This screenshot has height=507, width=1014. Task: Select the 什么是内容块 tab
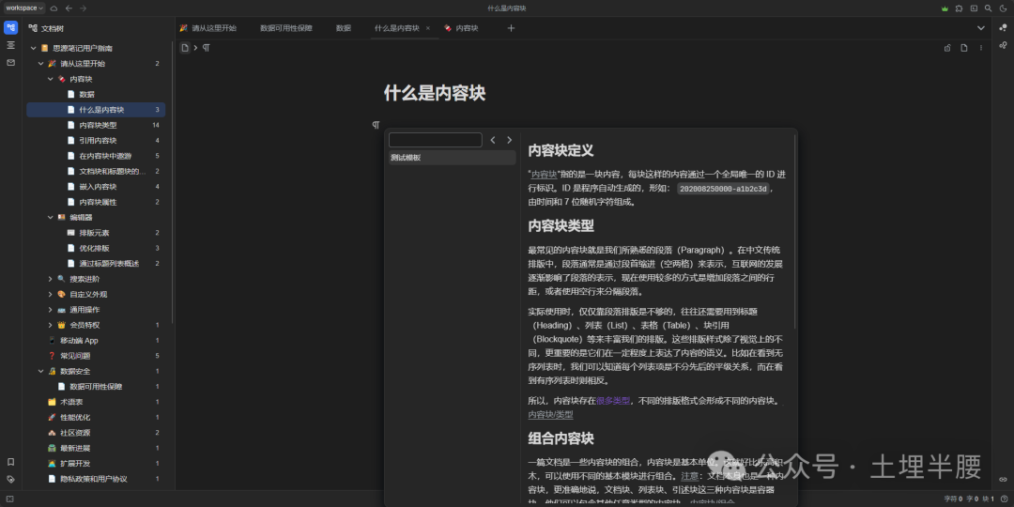[397, 28]
